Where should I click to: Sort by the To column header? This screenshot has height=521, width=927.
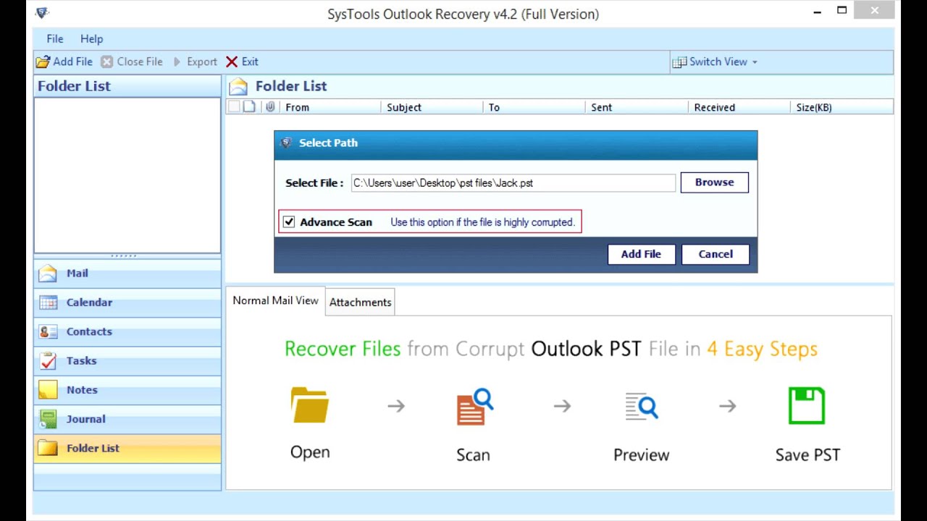[534, 107]
